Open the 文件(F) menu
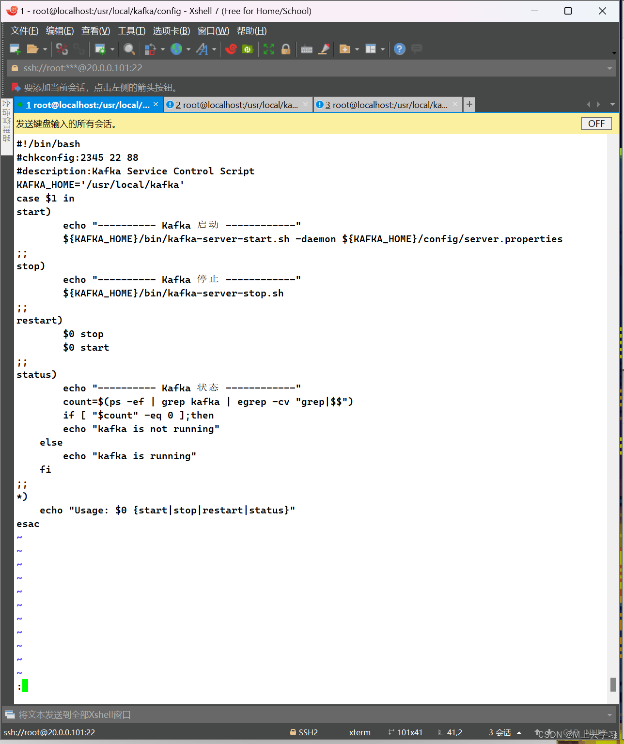This screenshot has width=624, height=744. 25,31
